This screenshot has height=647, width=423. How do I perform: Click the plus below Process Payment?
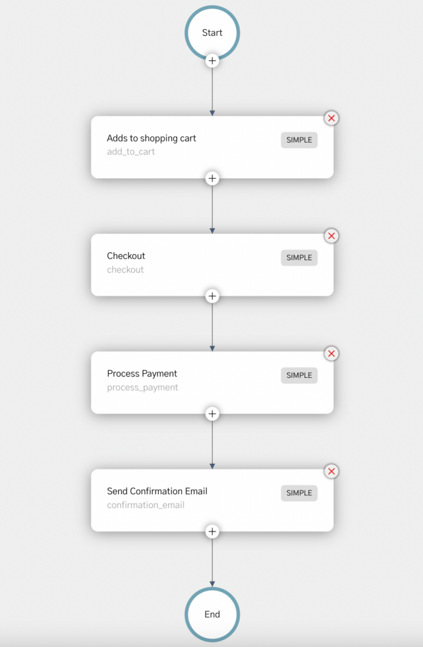coord(212,414)
